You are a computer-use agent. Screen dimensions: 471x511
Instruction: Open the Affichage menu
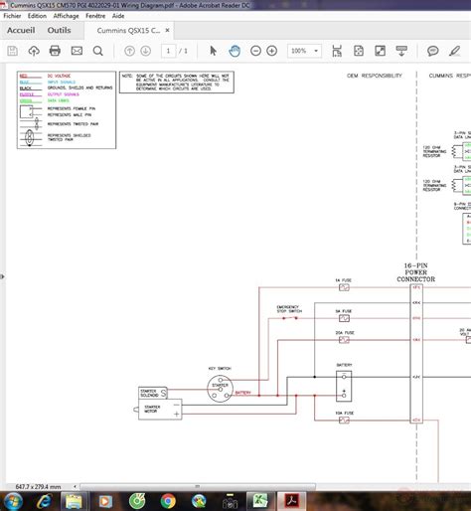66,16
